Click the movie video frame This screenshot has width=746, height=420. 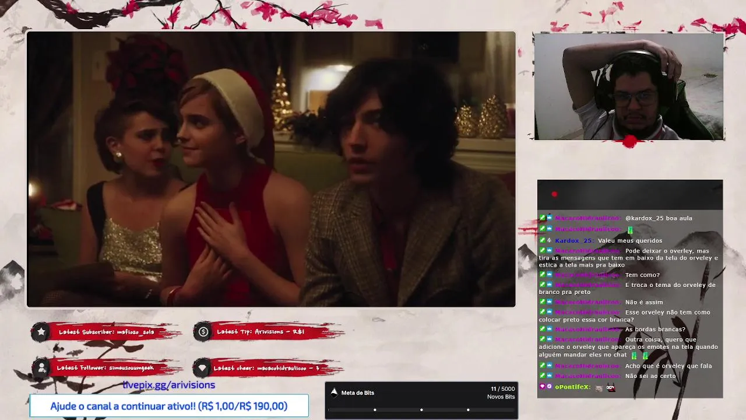271,169
